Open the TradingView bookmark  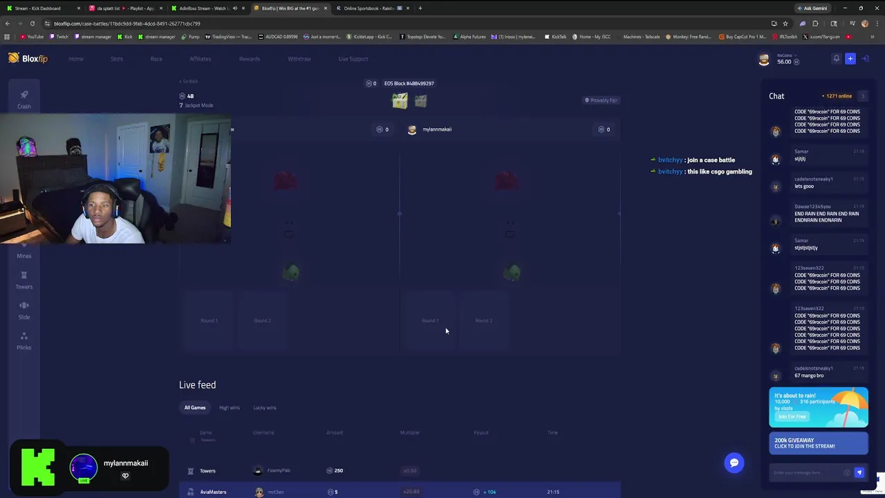pyautogui.click(x=227, y=37)
